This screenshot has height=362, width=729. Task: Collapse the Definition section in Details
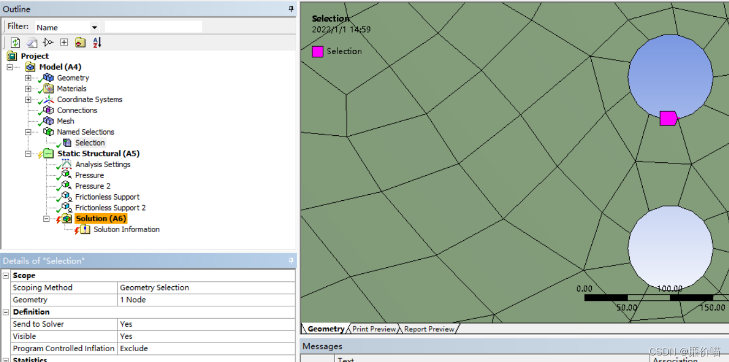pyautogui.click(x=6, y=312)
